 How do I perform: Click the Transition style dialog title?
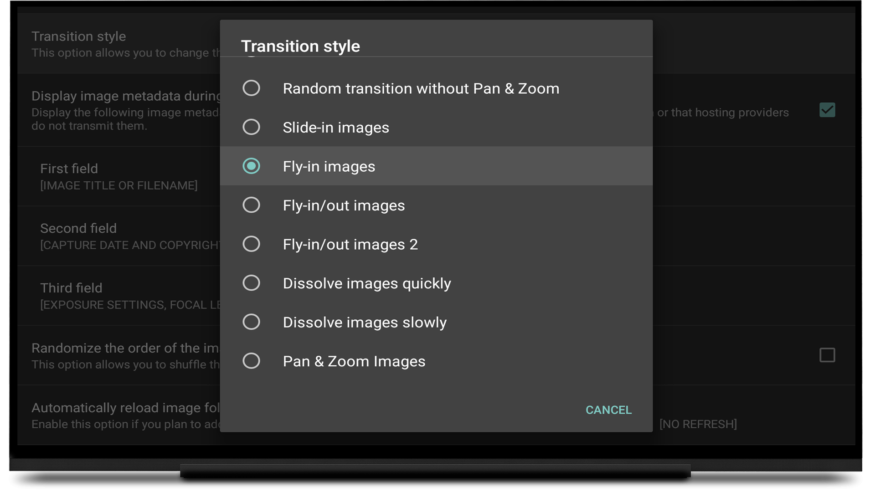click(301, 46)
